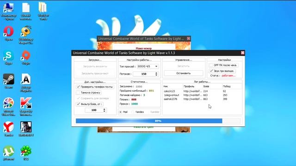The width and height of the screenshot is (296, 166).
Task: Sort log by the Ник column header
Action: pyautogui.click(x=173, y=86)
